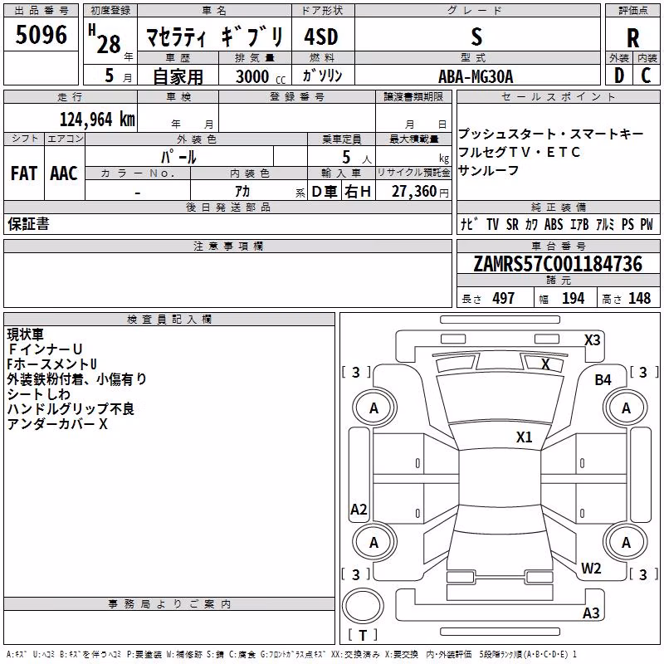664x664 pixels.
Task: Click passenger capacity 5人
Action: [356, 158]
